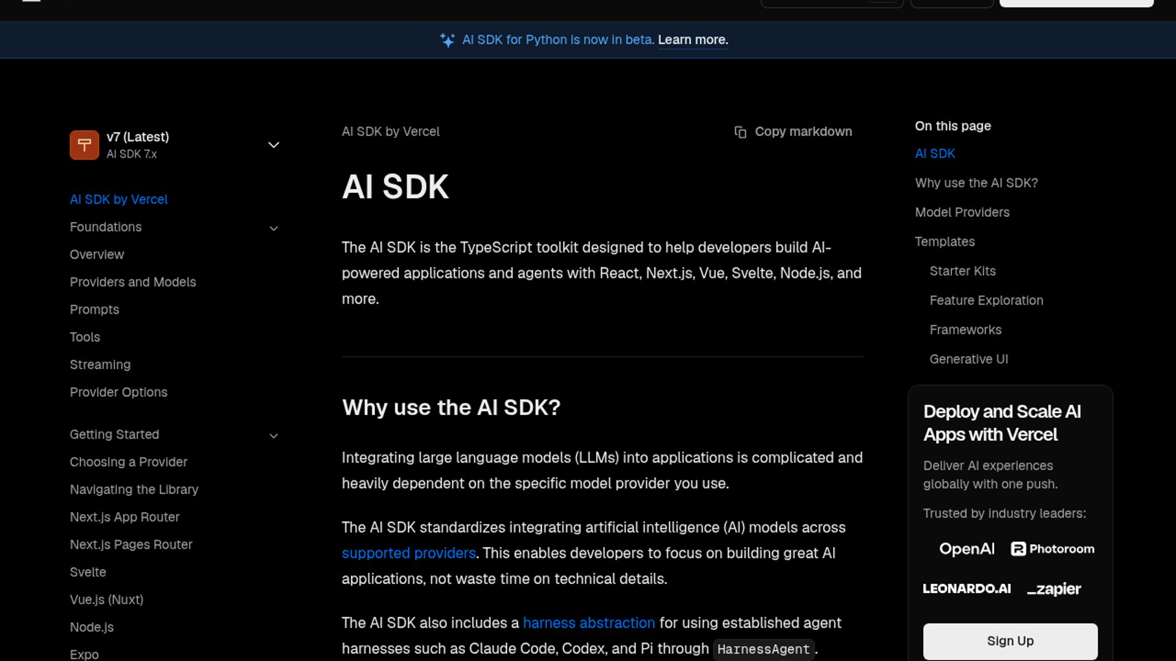Open the Tools sidebar page
The height and width of the screenshot is (661, 1176).
point(85,337)
